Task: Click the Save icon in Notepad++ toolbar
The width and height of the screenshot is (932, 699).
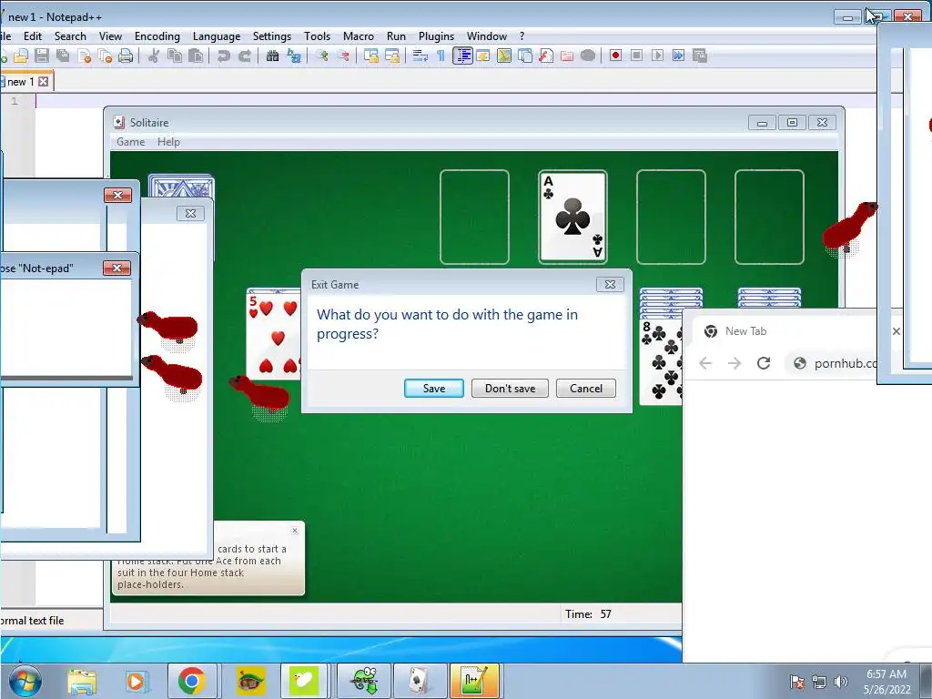Action: (x=42, y=56)
